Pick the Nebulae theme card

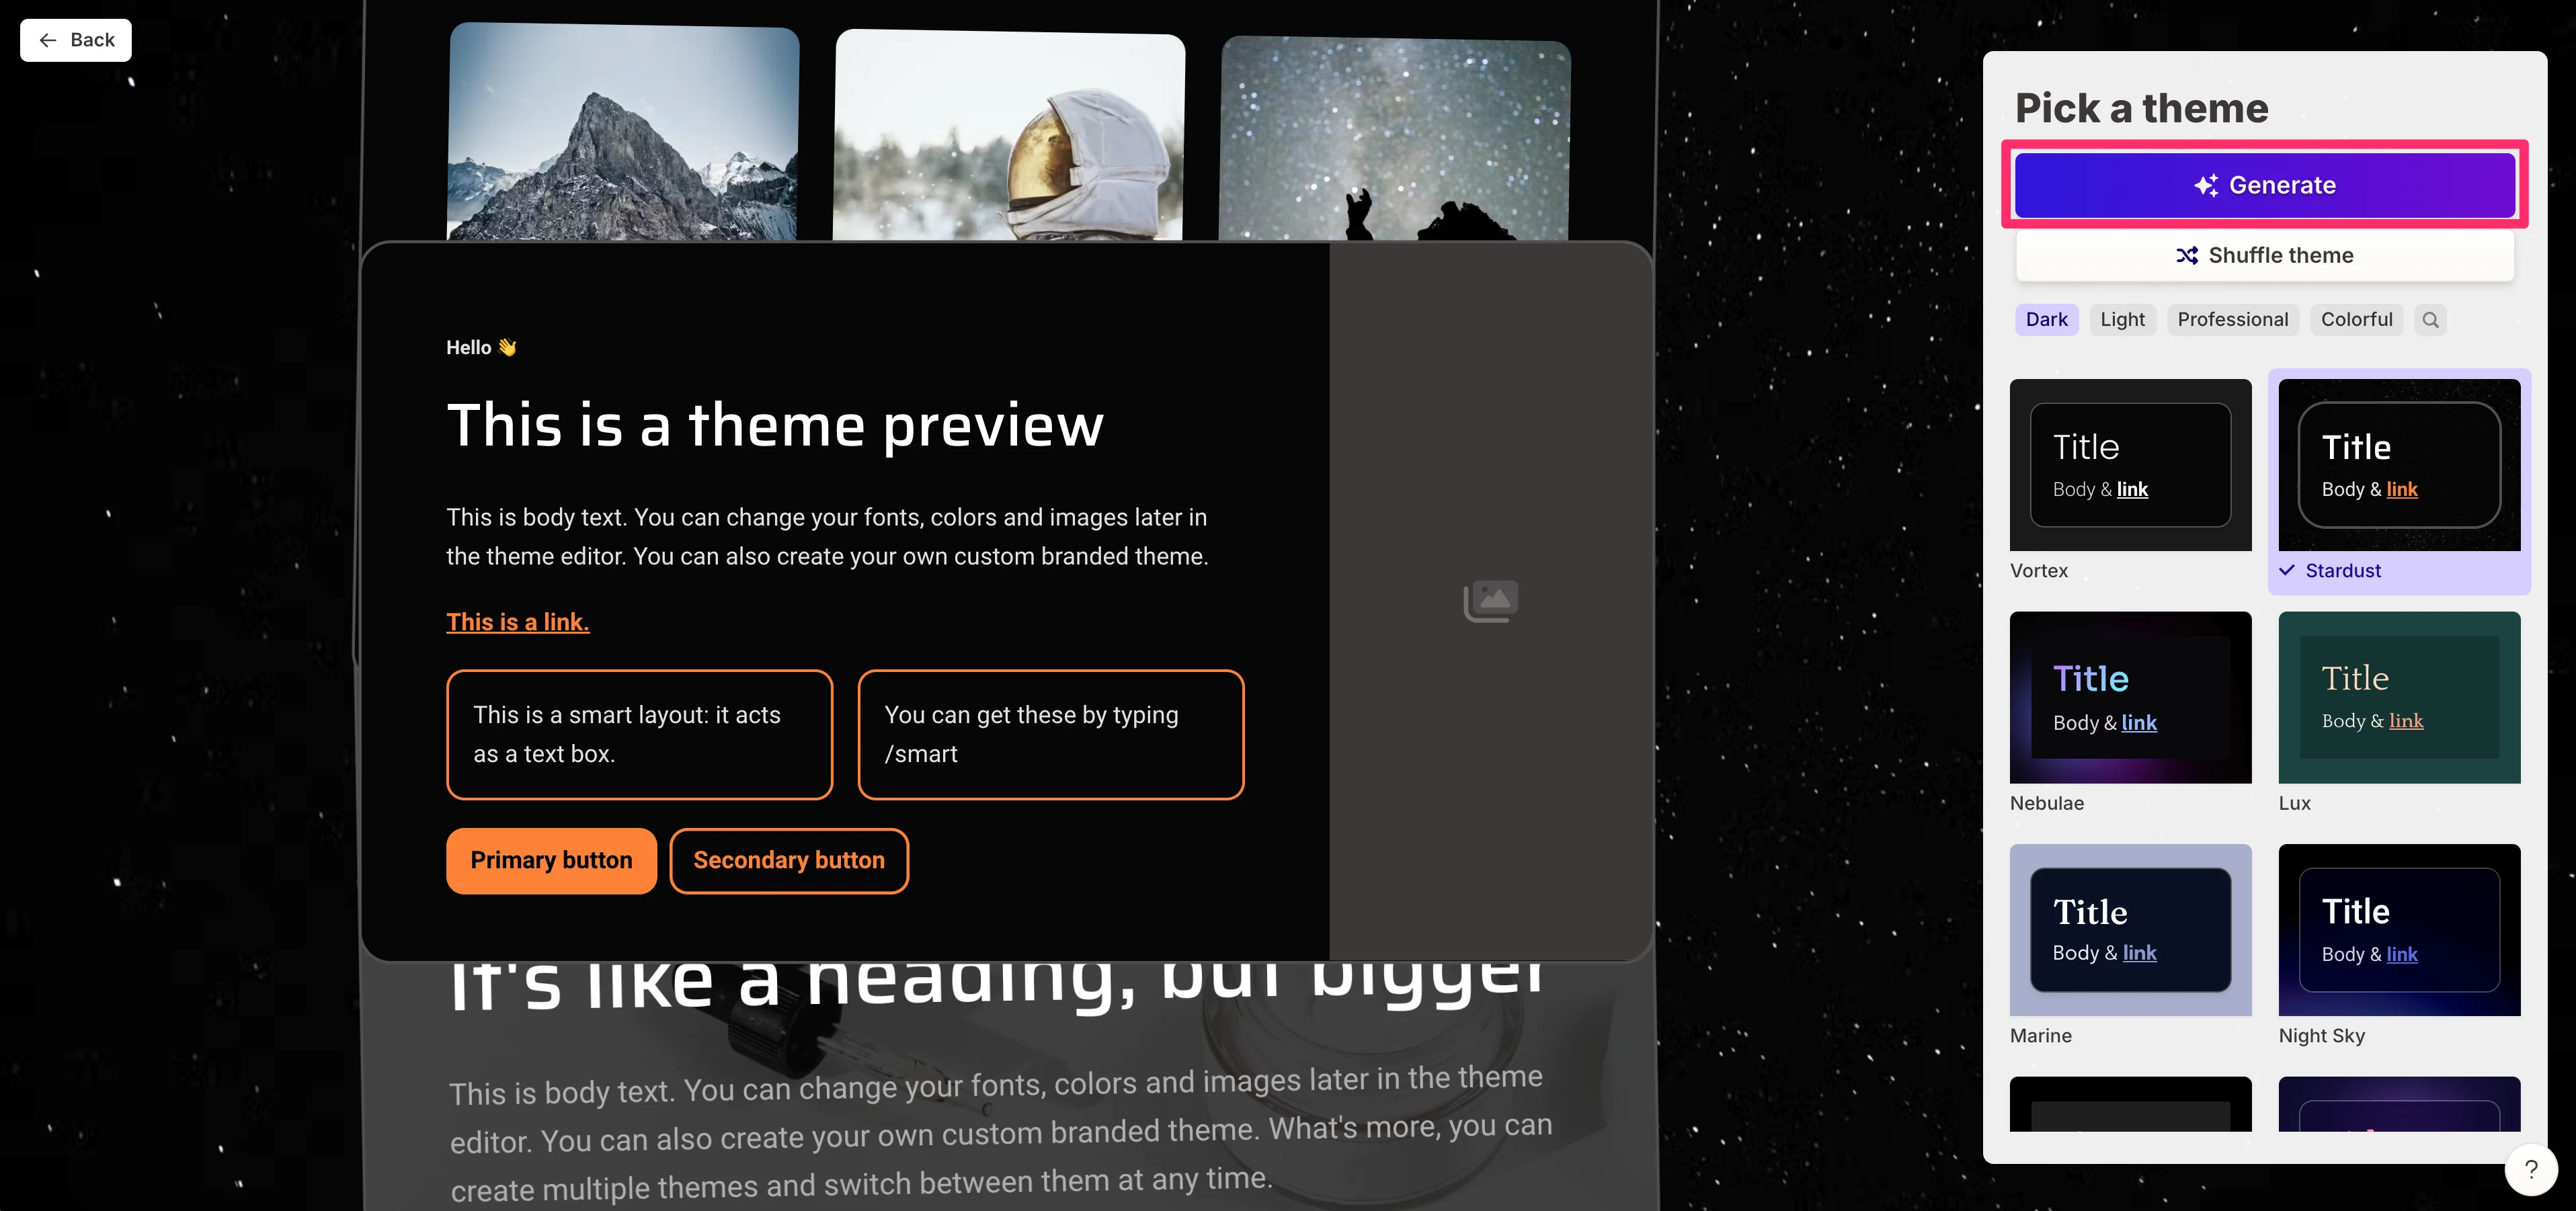pyautogui.click(x=2130, y=713)
